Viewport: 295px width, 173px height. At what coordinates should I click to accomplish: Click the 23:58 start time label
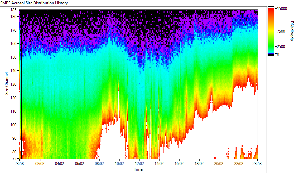coord(19,164)
